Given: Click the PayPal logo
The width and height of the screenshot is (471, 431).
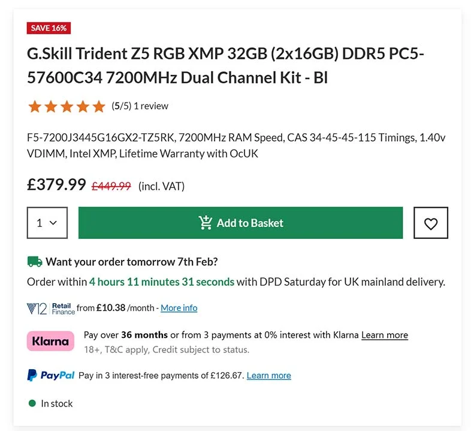Looking at the screenshot, I should pyautogui.click(x=51, y=375).
